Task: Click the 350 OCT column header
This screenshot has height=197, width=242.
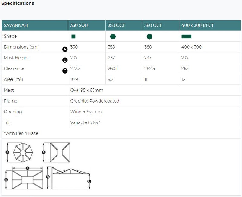Action: [116, 25]
